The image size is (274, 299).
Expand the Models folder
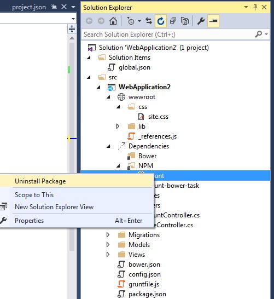tap(108, 245)
